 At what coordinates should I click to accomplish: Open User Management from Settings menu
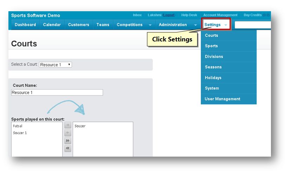pos(229,99)
